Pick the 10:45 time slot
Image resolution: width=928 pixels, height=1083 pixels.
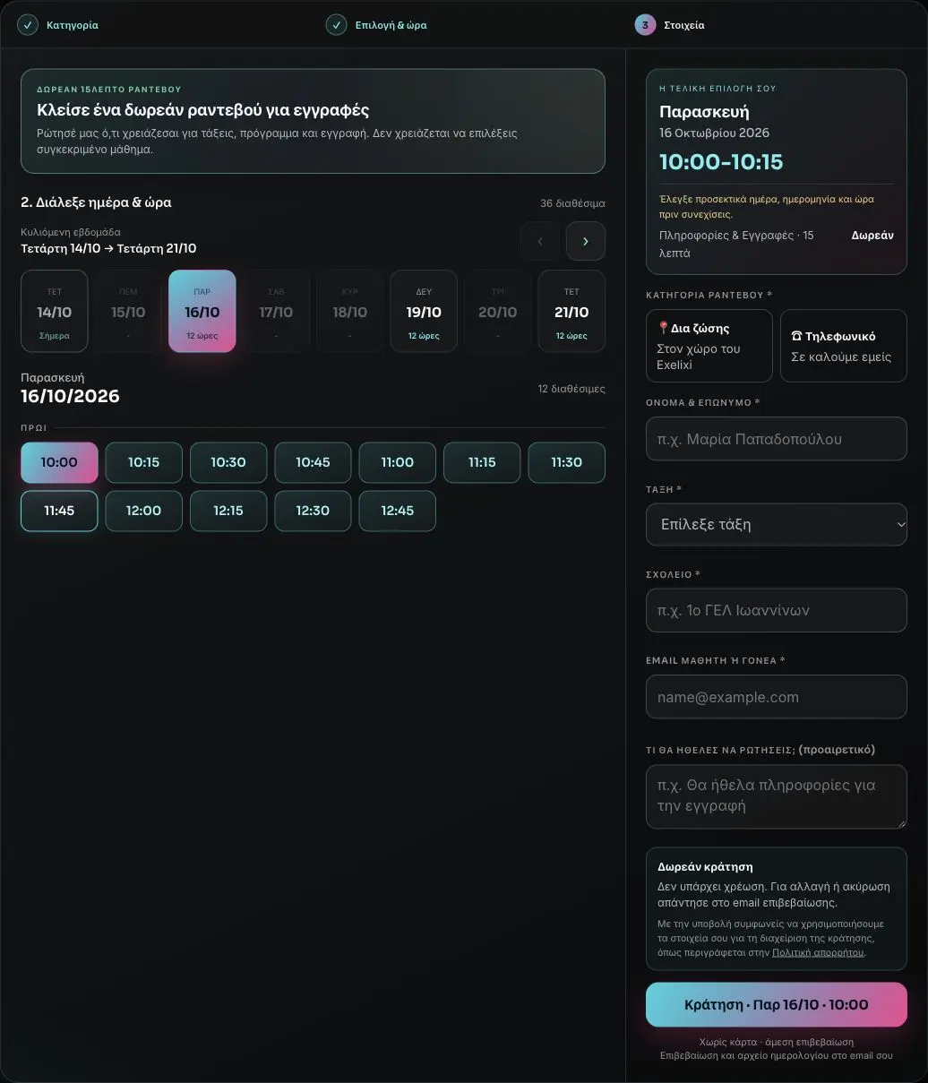313,462
